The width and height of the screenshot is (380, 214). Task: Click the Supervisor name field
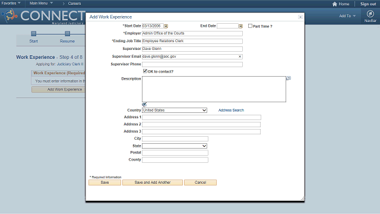point(192,49)
